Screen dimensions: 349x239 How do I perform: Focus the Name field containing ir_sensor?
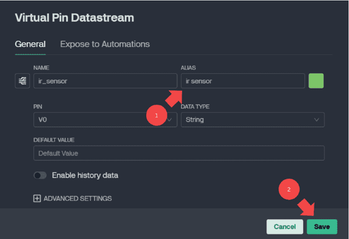104,82
